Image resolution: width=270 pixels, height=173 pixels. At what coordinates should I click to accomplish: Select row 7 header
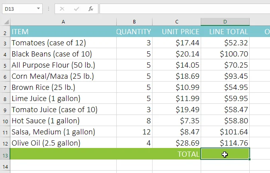click(5, 87)
